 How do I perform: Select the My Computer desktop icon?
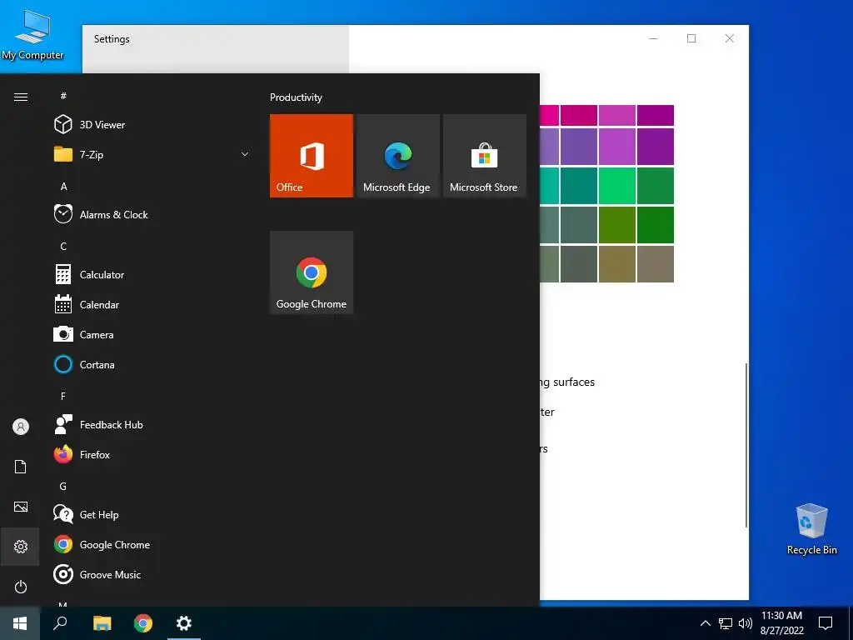click(x=32, y=35)
